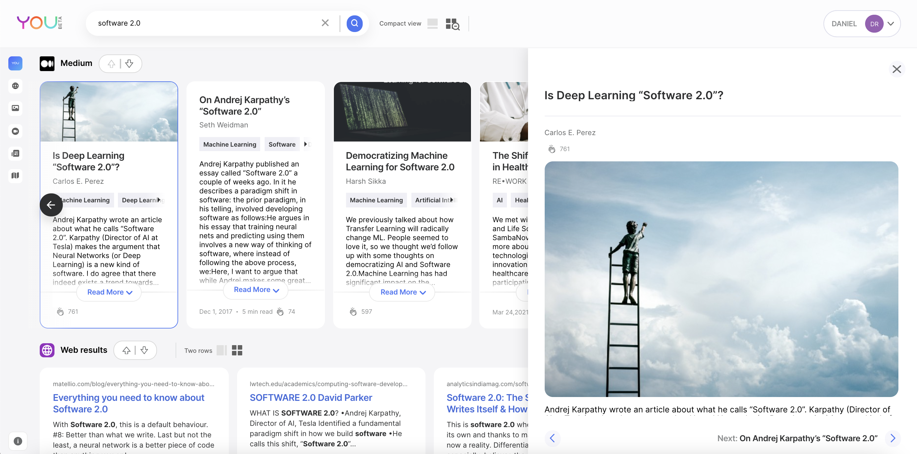Open the news icon in the left sidebar
This screenshot has width=917, height=454.
pos(15,153)
